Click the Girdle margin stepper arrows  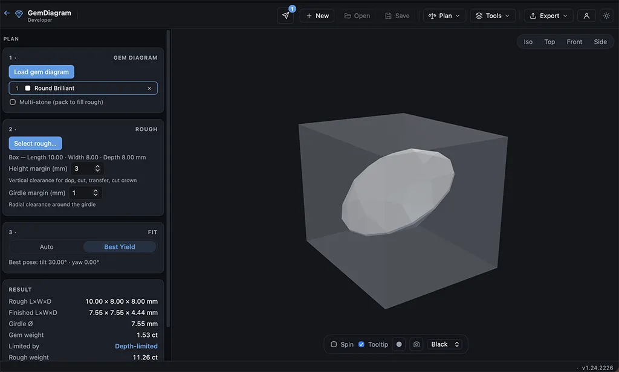coord(96,193)
